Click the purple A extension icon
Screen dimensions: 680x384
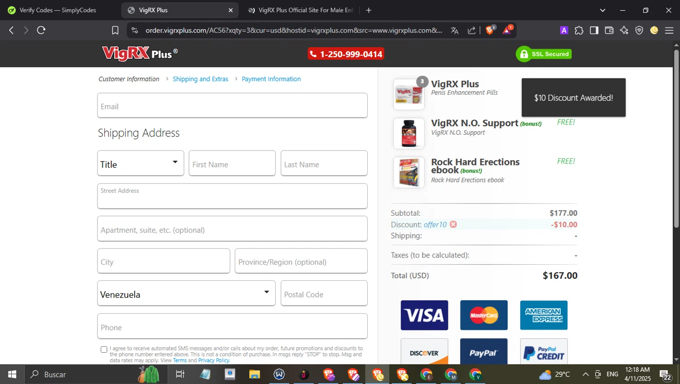point(564,30)
